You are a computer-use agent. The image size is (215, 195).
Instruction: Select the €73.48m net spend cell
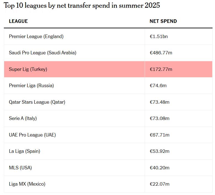tap(159, 102)
